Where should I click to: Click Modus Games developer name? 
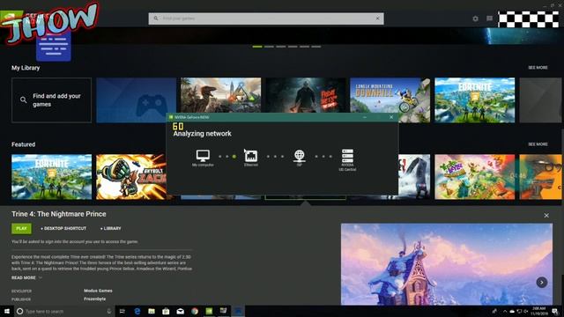click(98, 291)
